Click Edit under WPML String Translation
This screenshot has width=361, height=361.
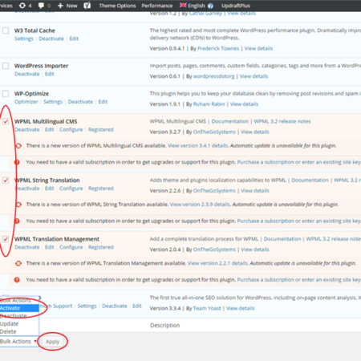[50, 189]
